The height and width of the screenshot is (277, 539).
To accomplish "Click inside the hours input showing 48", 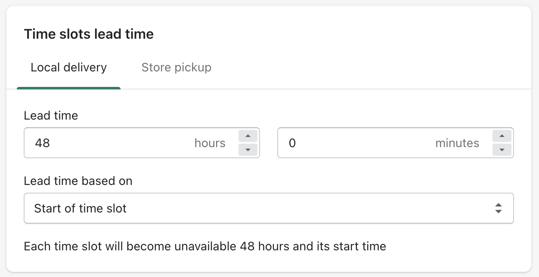I will (x=108, y=143).
